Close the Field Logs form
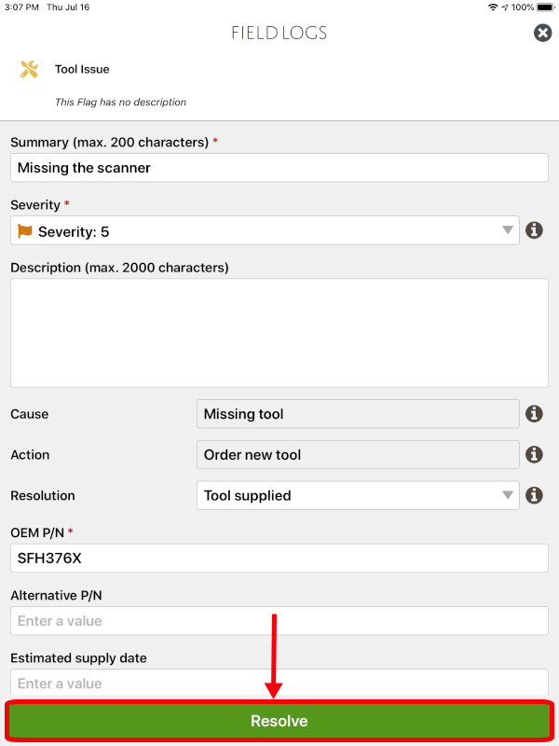 [x=542, y=34]
